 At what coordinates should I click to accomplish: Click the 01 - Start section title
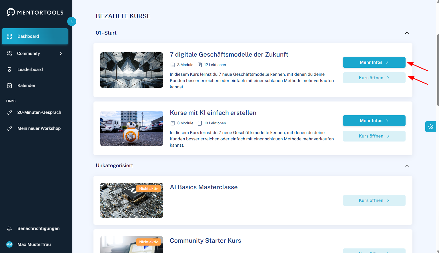106,33
